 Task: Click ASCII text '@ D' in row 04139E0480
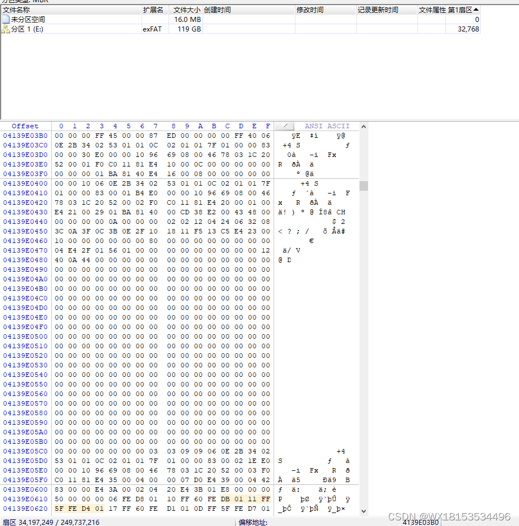[x=285, y=260]
